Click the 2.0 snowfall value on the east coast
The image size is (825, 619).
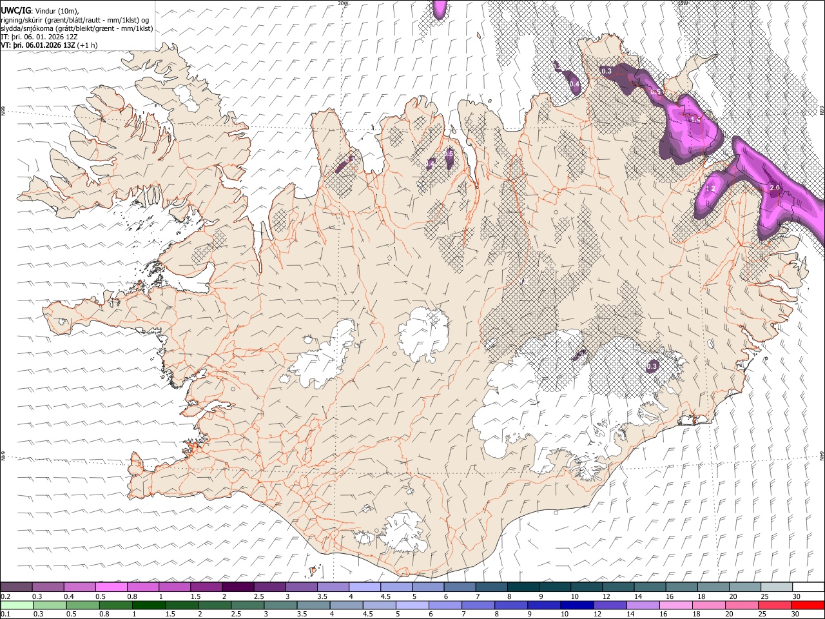(x=775, y=188)
